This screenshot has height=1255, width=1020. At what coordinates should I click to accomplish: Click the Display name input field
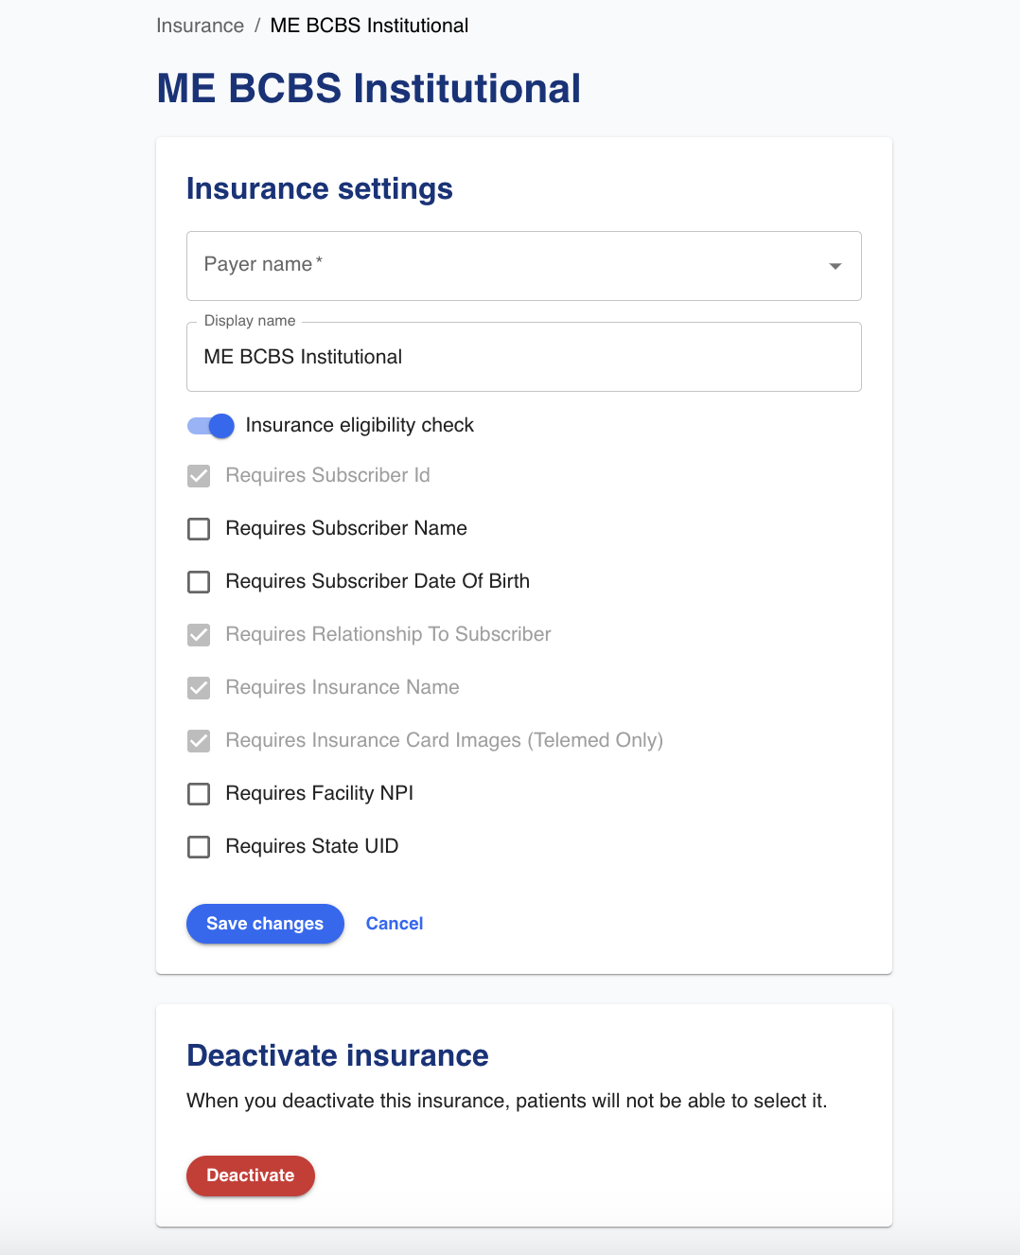pos(523,357)
